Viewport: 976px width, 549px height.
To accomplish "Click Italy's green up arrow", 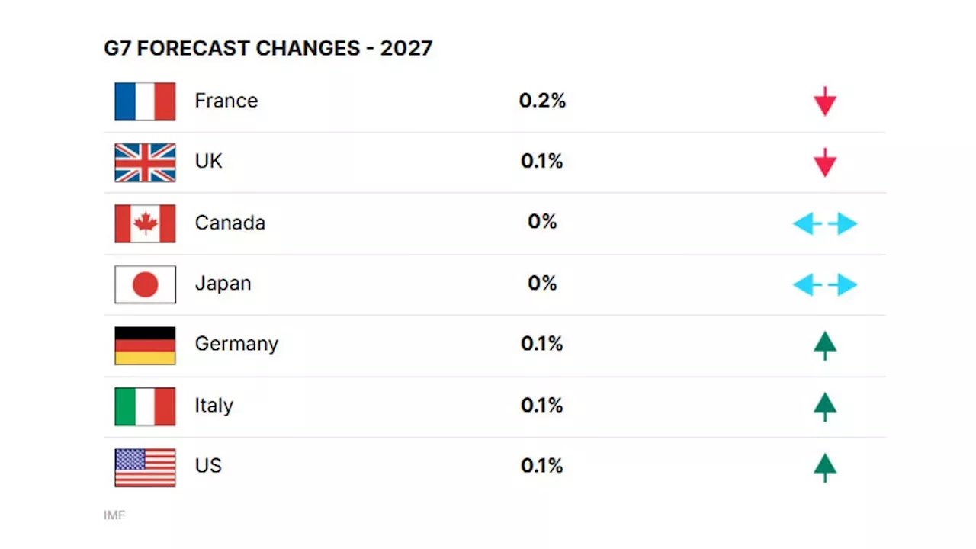I will 825,406.
